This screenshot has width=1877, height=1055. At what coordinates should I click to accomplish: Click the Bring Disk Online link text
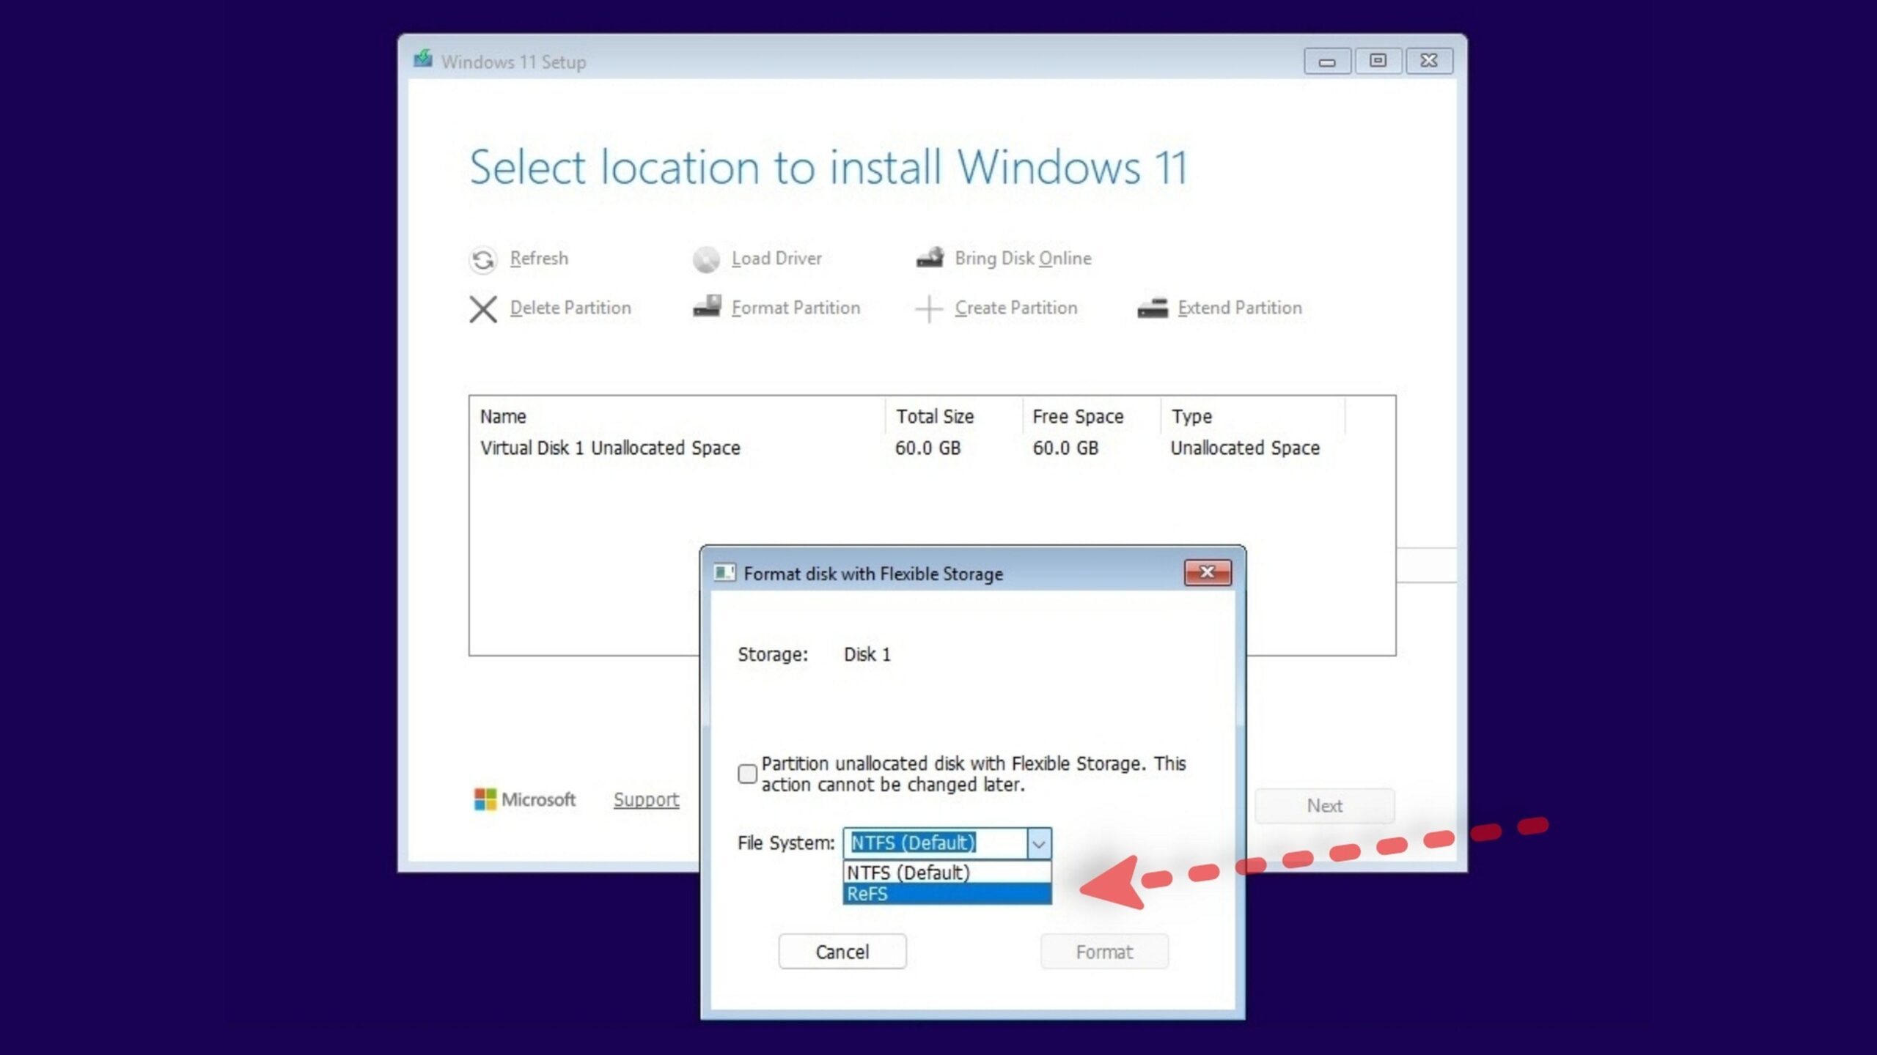click(x=1023, y=259)
